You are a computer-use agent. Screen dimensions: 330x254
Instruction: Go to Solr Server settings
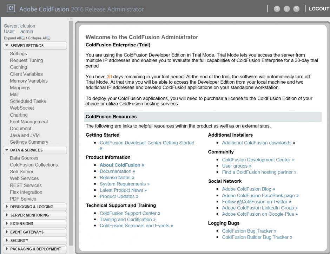click(x=21, y=171)
